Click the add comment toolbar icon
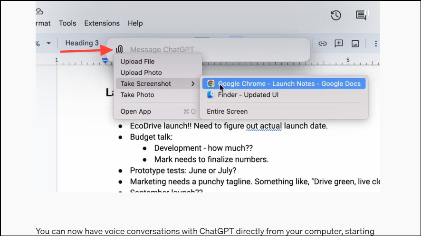The width and height of the screenshot is (421, 236). tap(339, 43)
